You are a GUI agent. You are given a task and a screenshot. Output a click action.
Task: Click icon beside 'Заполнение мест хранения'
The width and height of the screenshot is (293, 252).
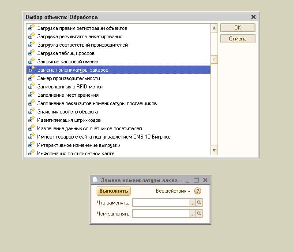31,95
